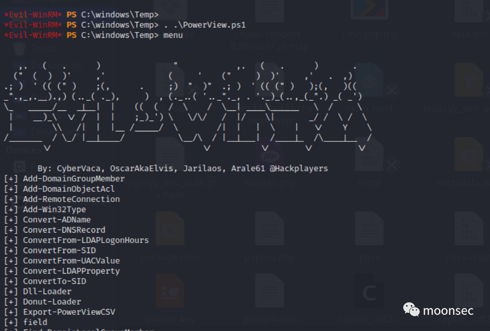Image resolution: width=490 pixels, height=331 pixels.
Task: Select the papers.php file icon behind terminal
Action: (x=270, y=228)
